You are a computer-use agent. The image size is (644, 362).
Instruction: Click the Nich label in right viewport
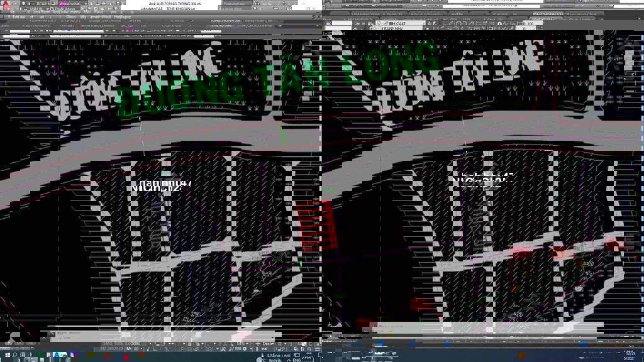click(483, 180)
